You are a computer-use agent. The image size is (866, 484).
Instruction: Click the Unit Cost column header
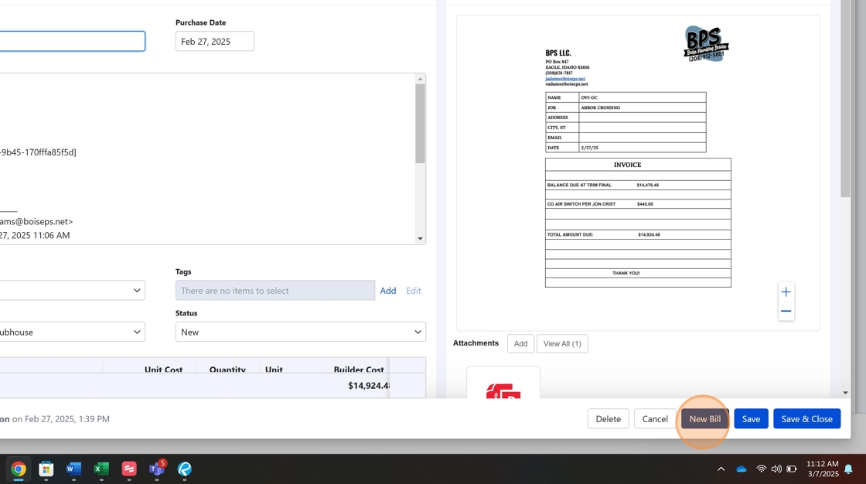pos(163,369)
